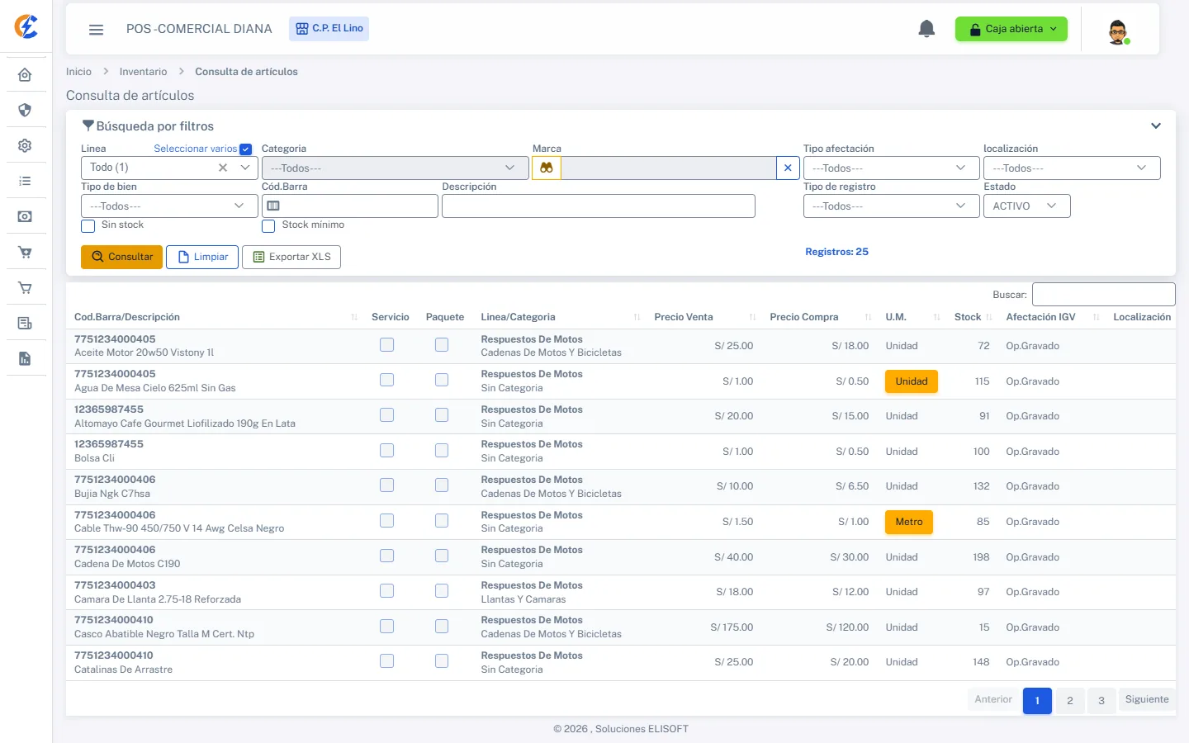Open the Categoria dropdown
Viewport: 1189px width, 743px height.
[x=395, y=168]
